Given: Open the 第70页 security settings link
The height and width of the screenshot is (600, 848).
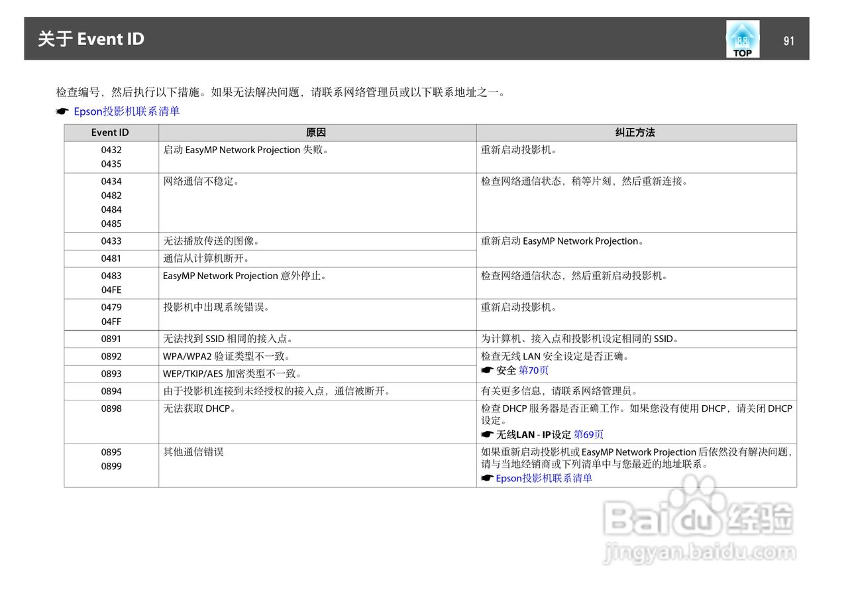Looking at the screenshot, I should (533, 370).
